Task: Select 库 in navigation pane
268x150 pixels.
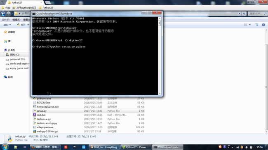Action: point(7,41)
